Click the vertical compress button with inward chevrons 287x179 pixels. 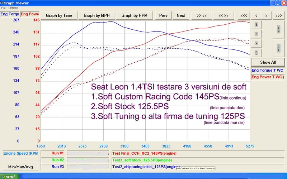tap(279, 29)
